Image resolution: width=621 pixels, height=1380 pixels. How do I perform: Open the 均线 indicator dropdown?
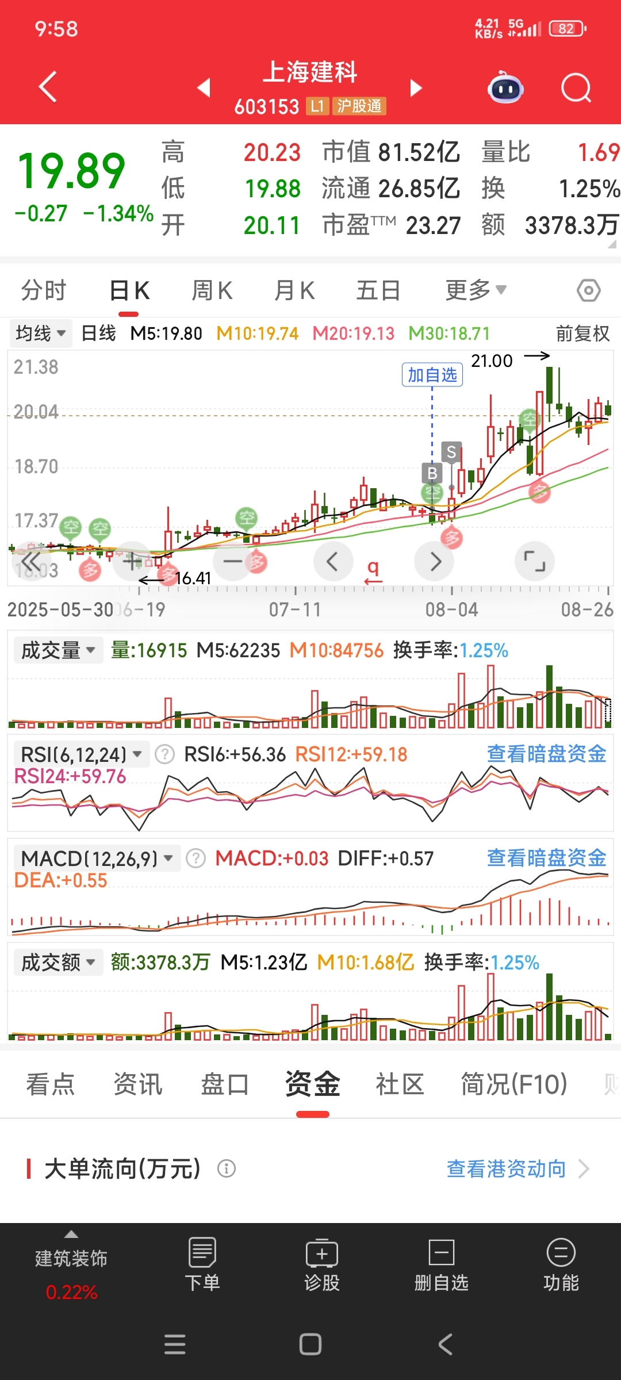click(x=41, y=333)
